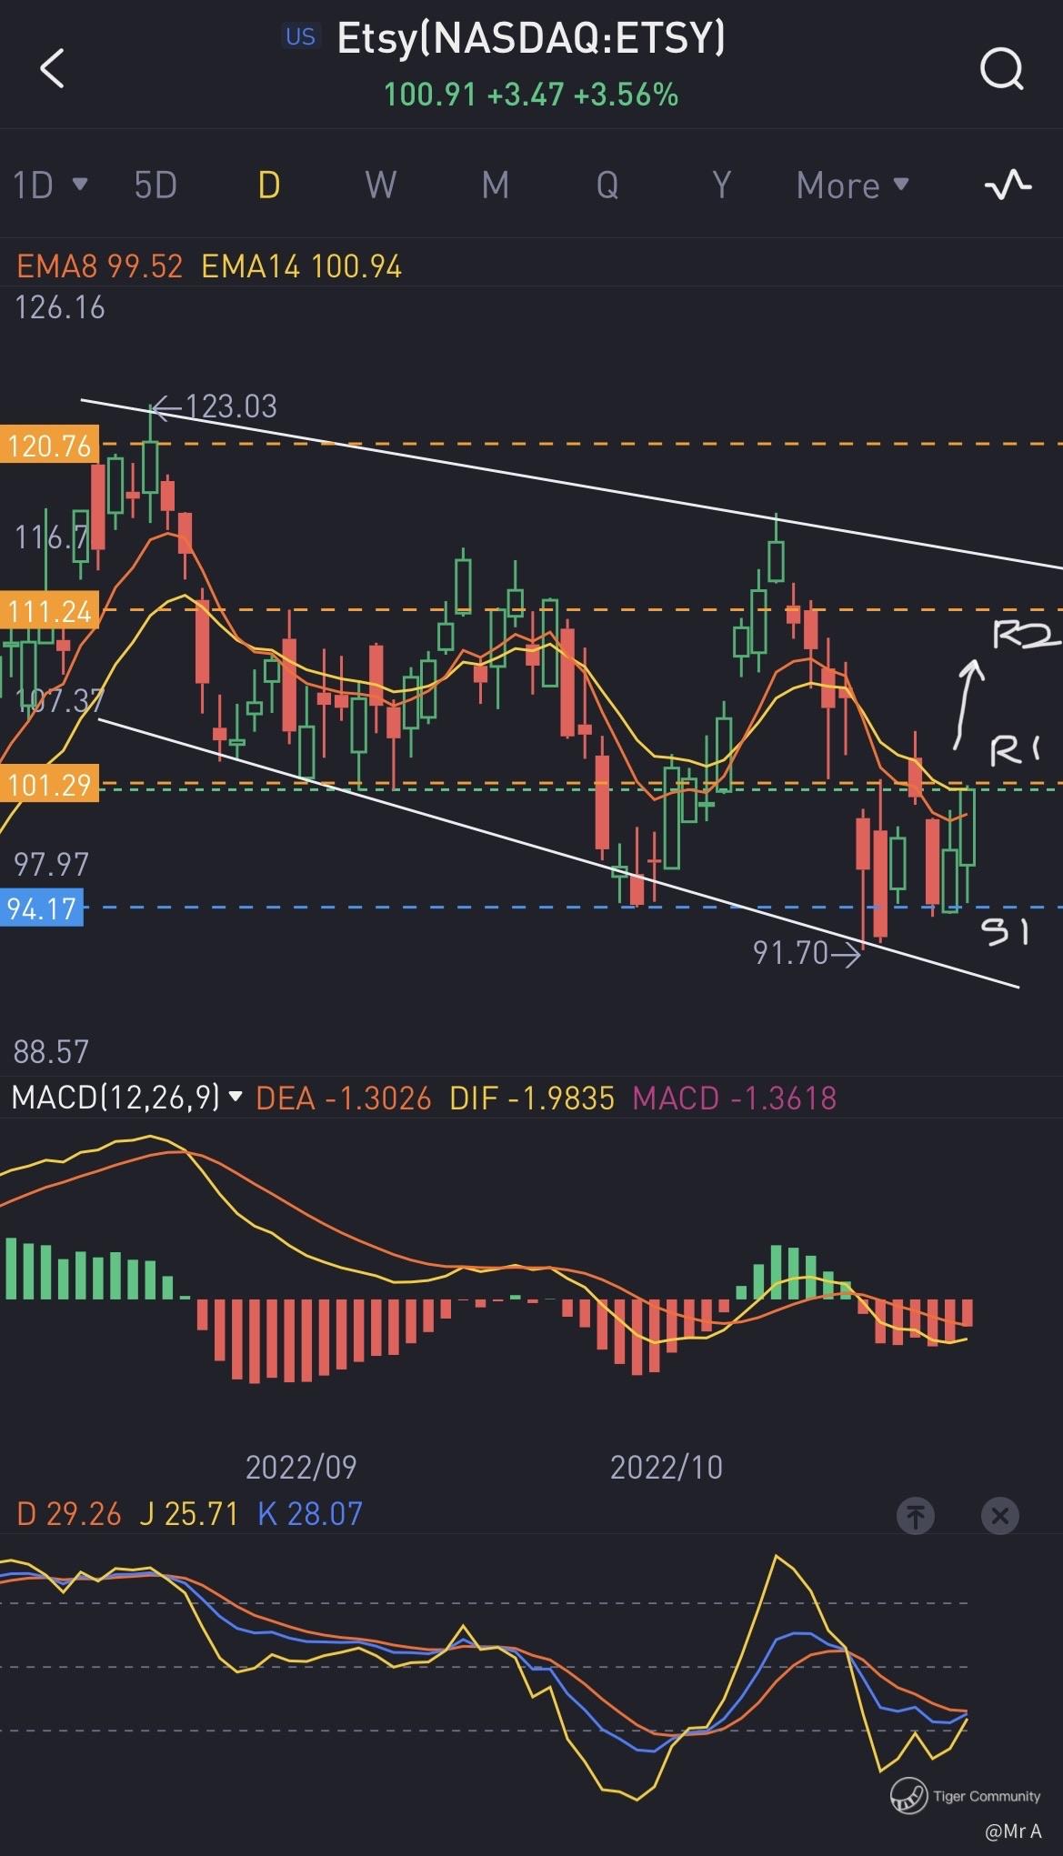Tap the 2022/10 date label

667,1467
